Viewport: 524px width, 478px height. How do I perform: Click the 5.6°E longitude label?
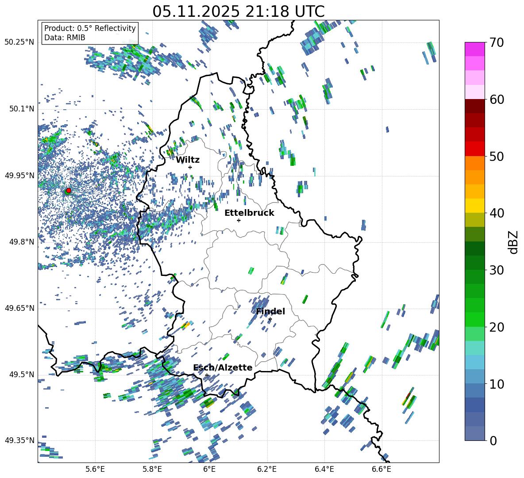(95, 469)
